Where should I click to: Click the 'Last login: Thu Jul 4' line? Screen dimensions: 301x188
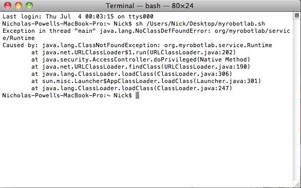click(x=78, y=16)
